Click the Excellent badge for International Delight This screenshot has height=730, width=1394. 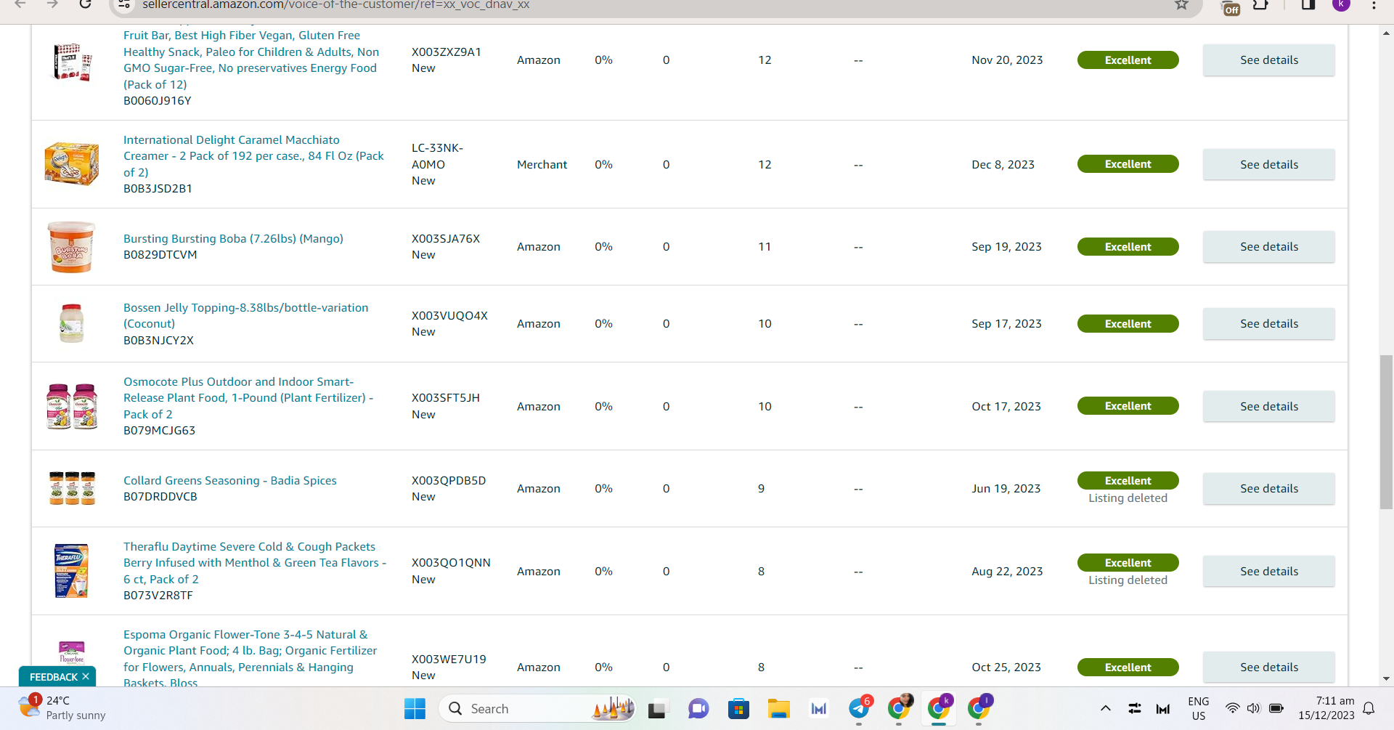(x=1128, y=164)
